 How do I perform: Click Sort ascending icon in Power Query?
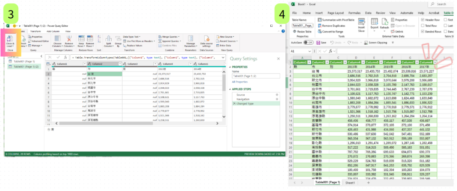click(99, 37)
